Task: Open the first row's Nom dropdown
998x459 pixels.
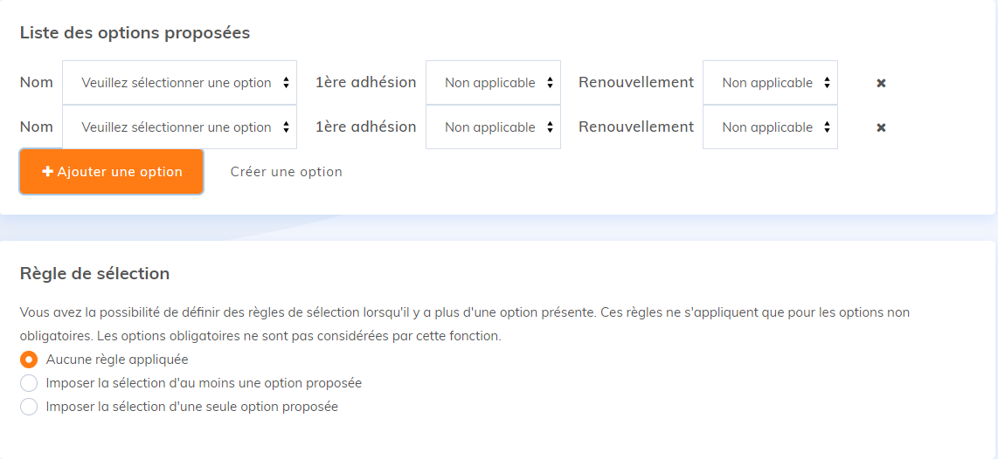Action: click(x=179, y=83)
